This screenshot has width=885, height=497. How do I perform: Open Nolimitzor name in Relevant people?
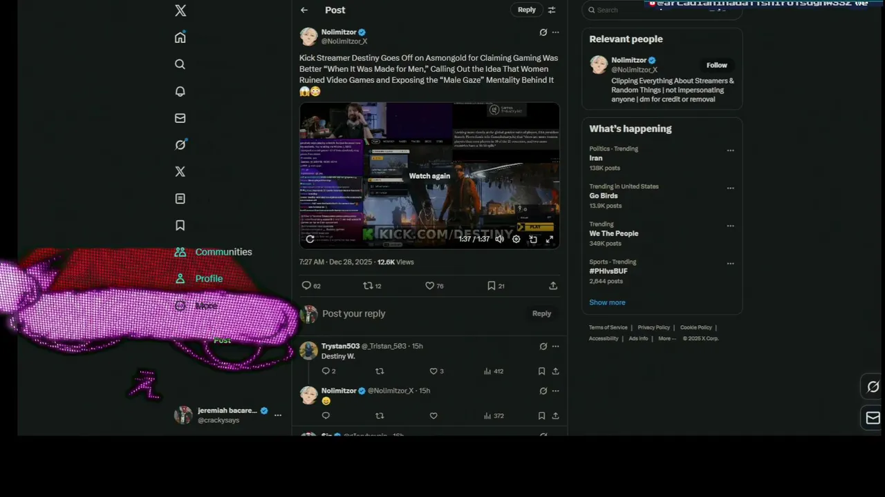point(628,60)
